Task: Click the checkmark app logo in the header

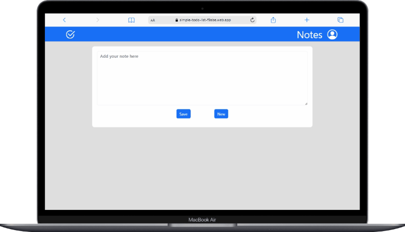Action: [x=70, y=34]
